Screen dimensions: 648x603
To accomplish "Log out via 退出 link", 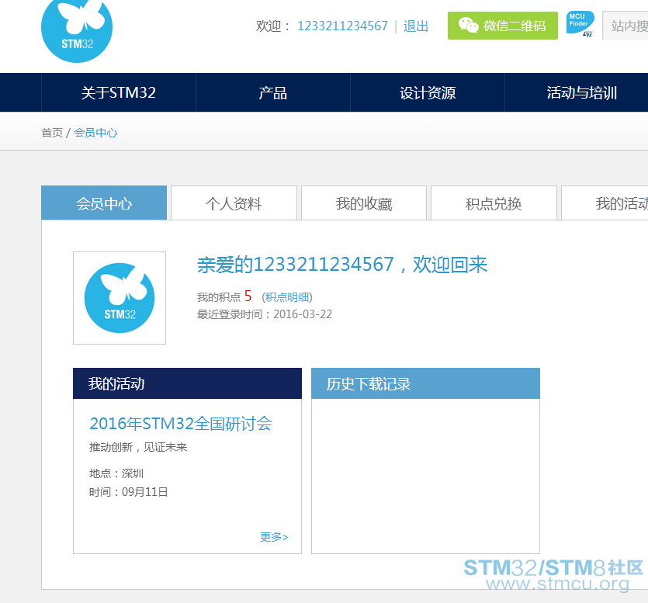I will coord(416,26).
